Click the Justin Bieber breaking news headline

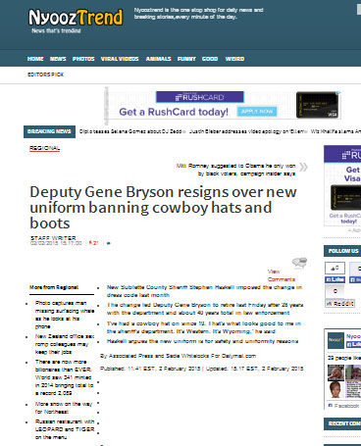tap(247, 131)
